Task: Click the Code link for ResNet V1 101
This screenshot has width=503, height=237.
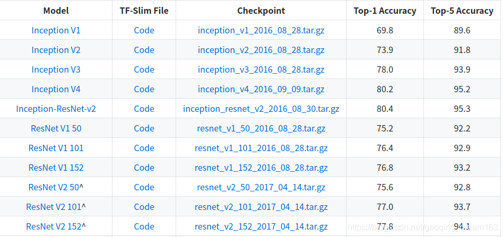Action: point(144,148)
